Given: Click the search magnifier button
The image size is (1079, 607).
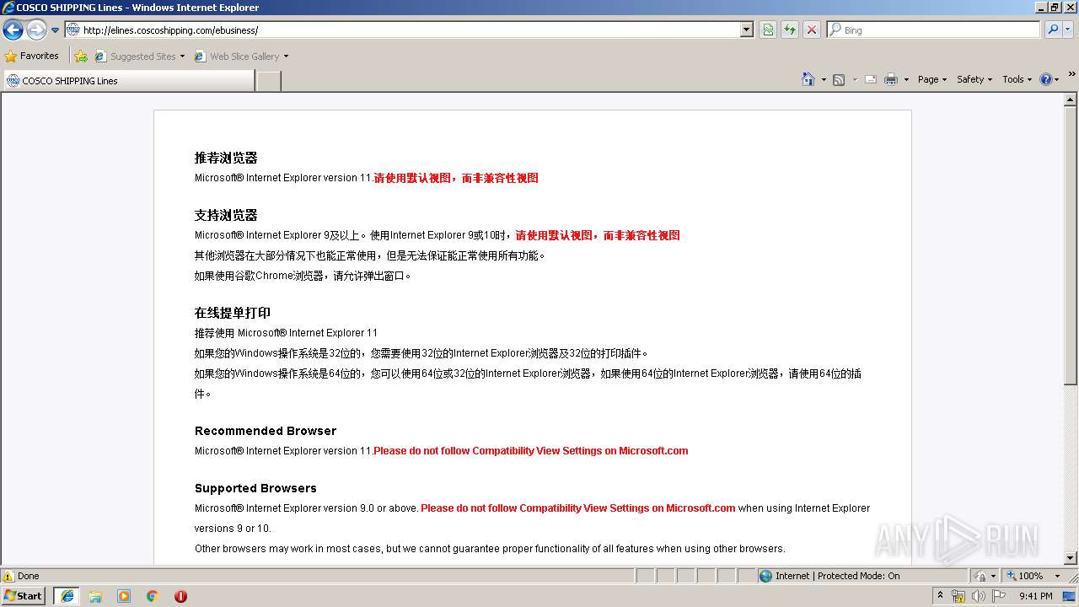Looking at the screenshot, I should point(1052,30).
